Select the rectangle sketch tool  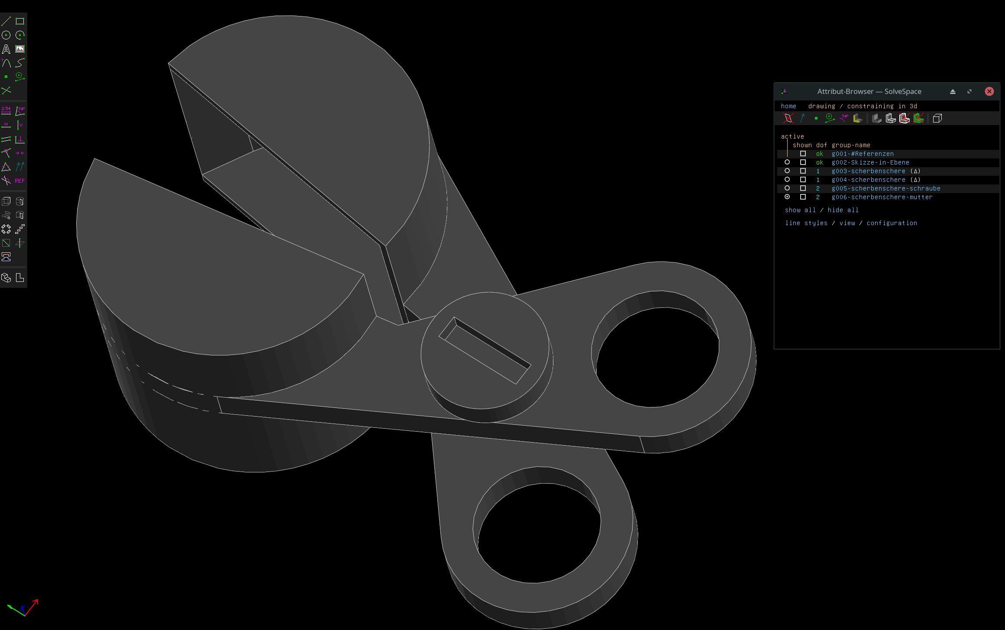tap(20, 21)
